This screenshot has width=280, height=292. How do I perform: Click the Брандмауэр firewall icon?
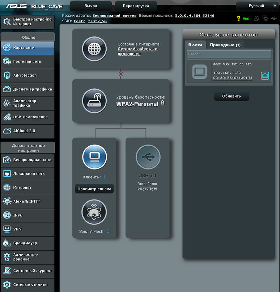(7, 243)
